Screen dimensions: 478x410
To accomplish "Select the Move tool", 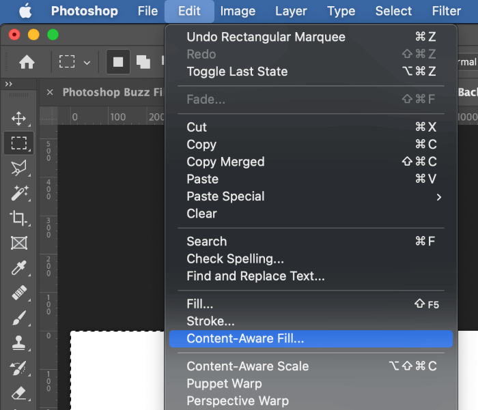I will pos(18,119).
